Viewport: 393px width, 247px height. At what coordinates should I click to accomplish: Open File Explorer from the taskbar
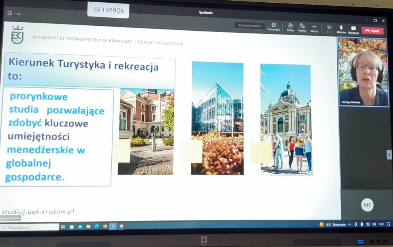point(88,226)
